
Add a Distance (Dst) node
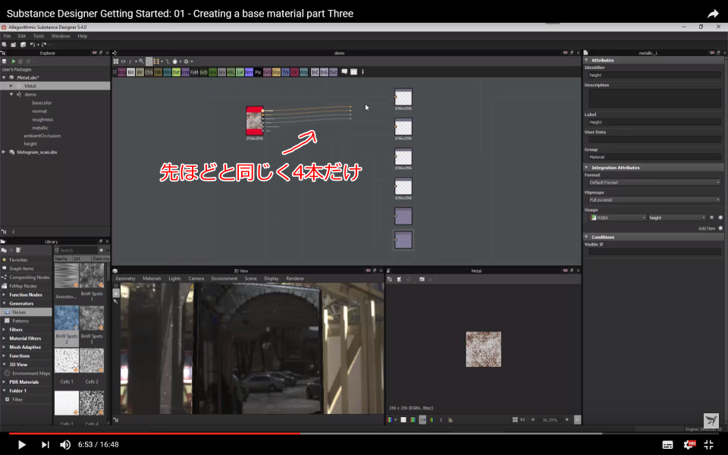(x=176, y=72)
